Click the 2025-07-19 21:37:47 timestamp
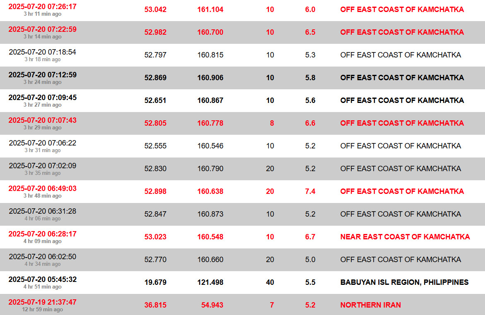Image resolution: width=485 pixels, height=315 pixels. click(42, 303)
